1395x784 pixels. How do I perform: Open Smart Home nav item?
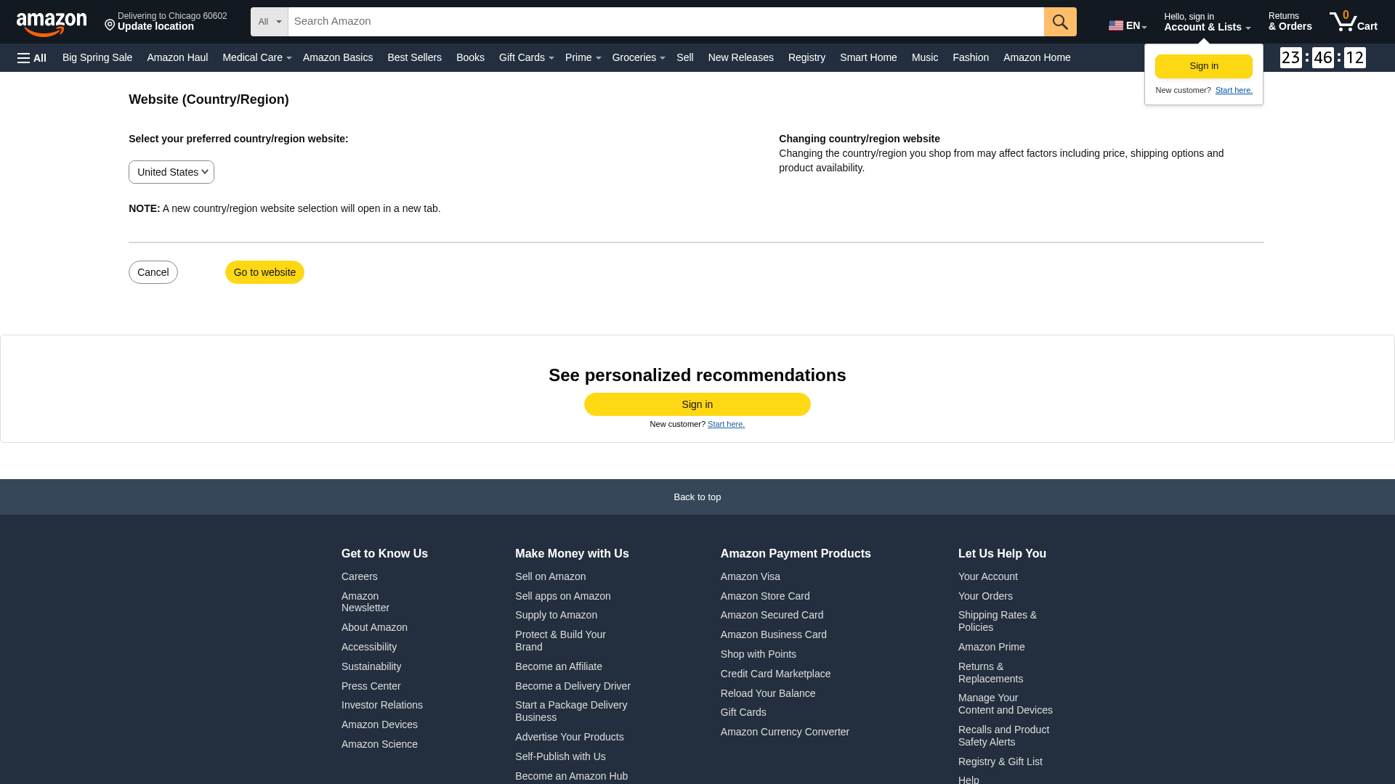pos(868,57)
